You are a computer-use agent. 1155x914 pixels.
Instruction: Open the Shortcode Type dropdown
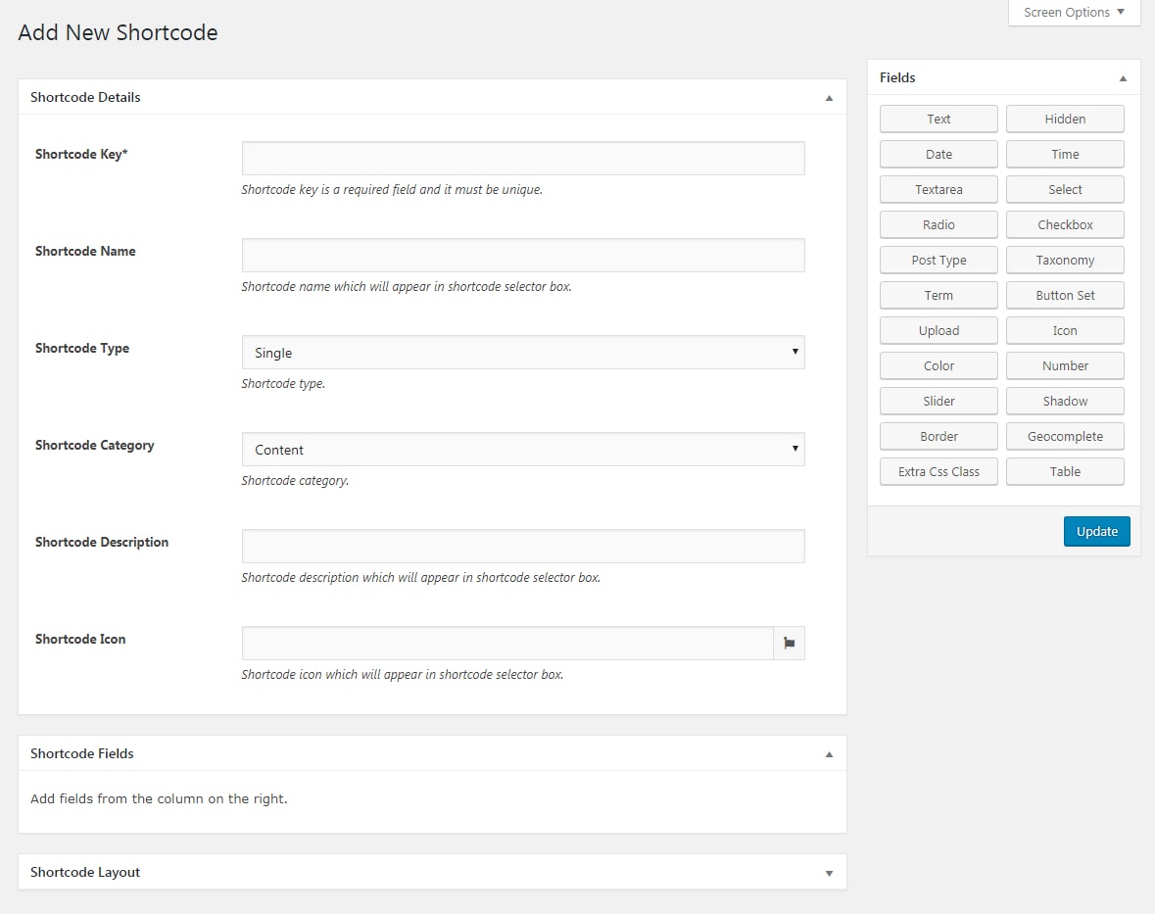(x=523, y=353)
